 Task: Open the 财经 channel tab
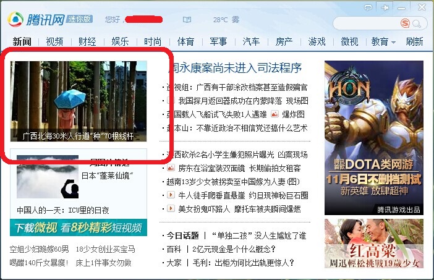point(87,42)
